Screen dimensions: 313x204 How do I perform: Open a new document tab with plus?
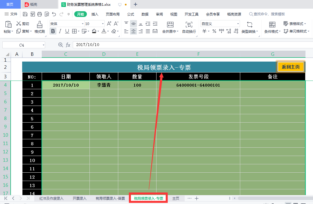click(x=135, y=4)
